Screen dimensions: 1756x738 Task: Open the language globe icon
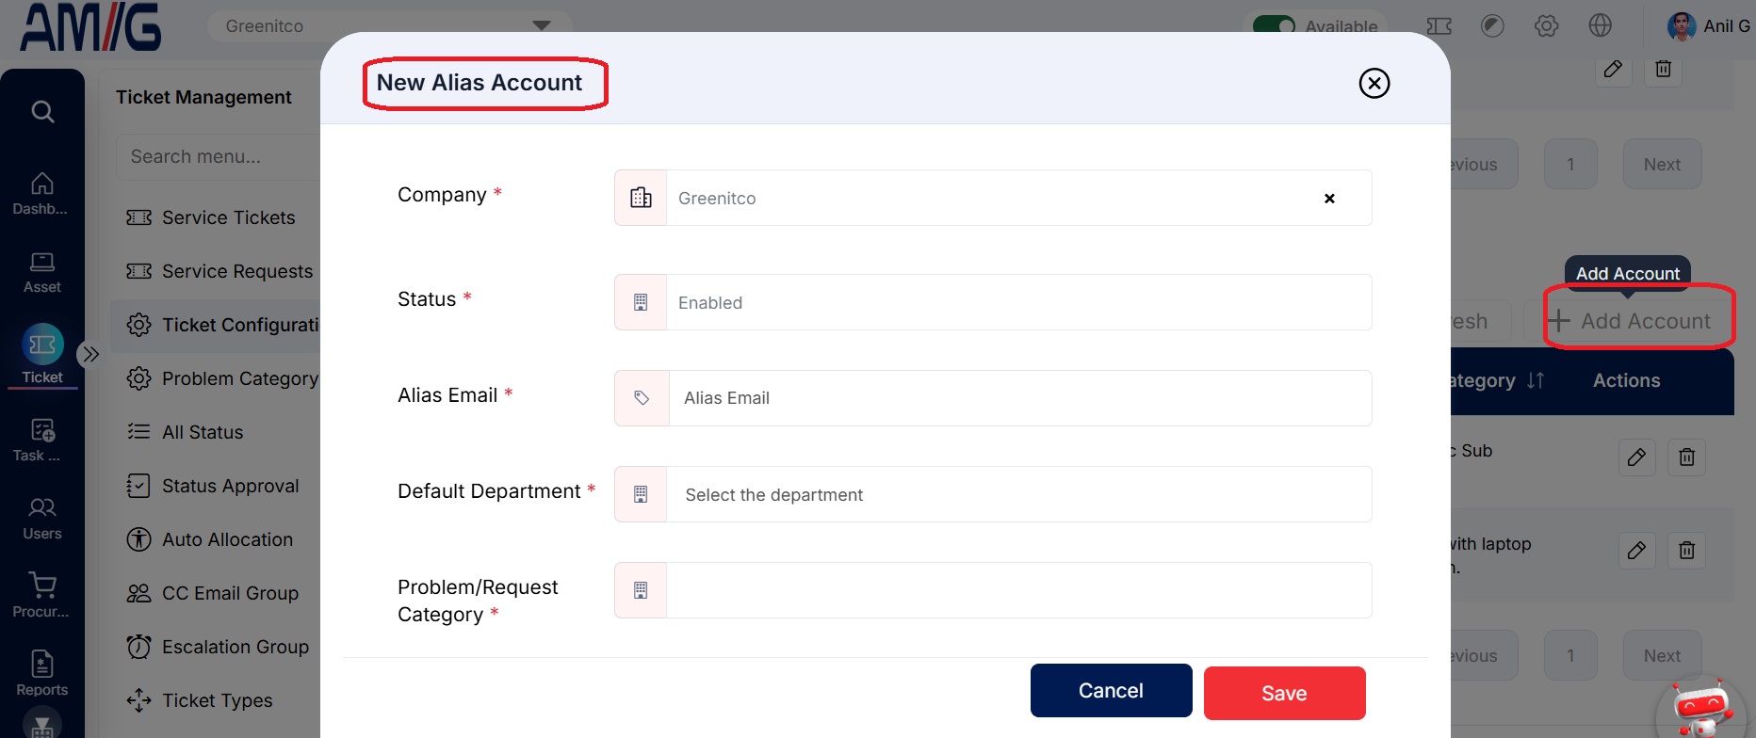(x=1600, y=25)
